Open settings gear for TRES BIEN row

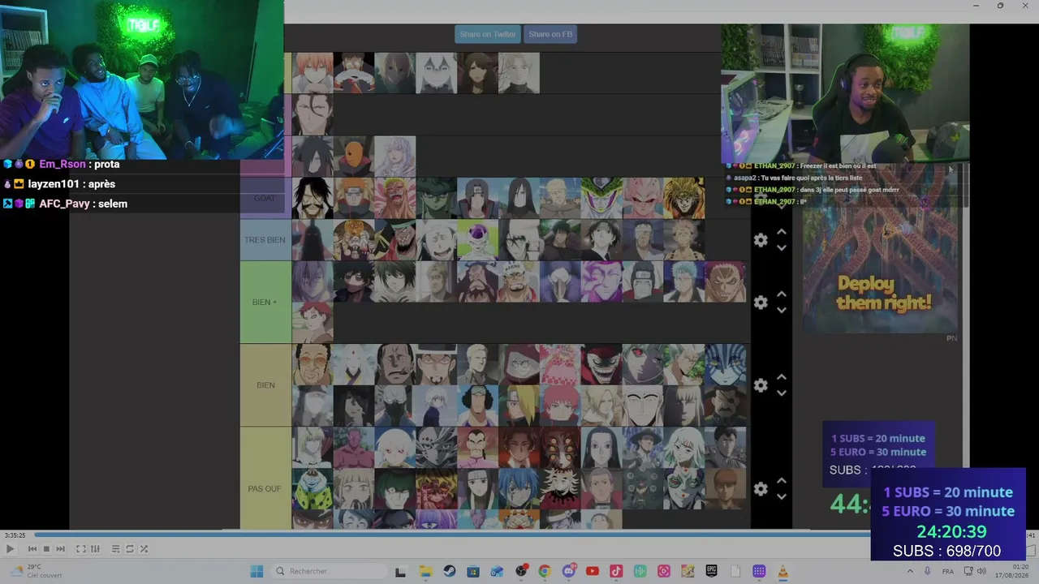(761, 240)
